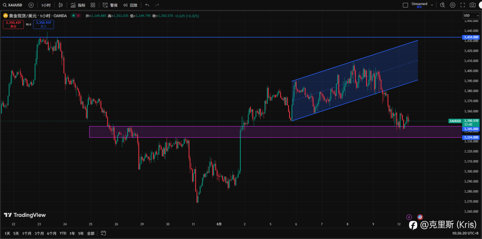This screenshot has height=239, width=482.
Task: Open the candlestick chart style selector
Action: [60, 5]
